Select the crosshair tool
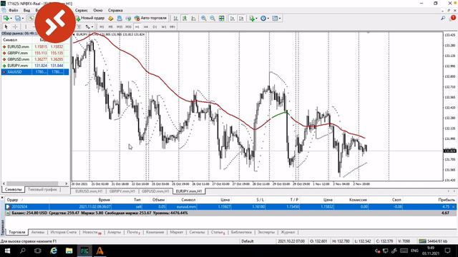The height and width of the screenshot is (257, 458). [x=15, y=27]
